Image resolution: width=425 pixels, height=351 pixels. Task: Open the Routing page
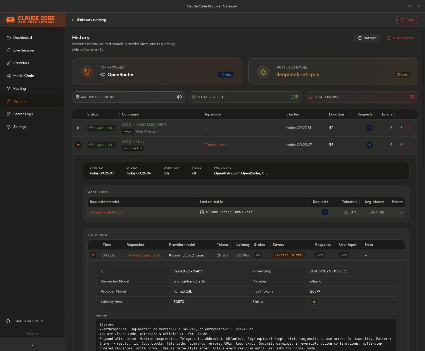[x=32, y=88]
